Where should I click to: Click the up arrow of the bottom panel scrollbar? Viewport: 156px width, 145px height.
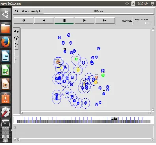[15, 127]
